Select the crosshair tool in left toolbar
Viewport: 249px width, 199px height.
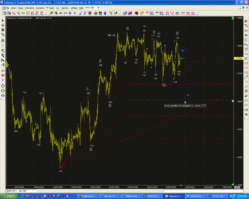(3, 25)
